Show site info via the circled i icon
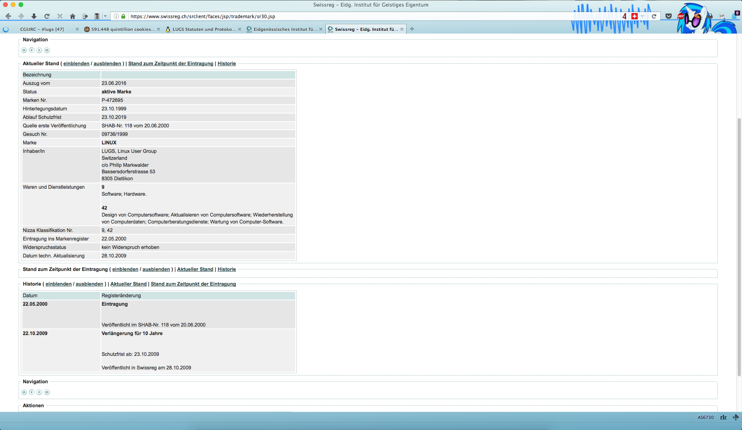The image size is (742, 430). pyautogui.click(x=116, y=16)
